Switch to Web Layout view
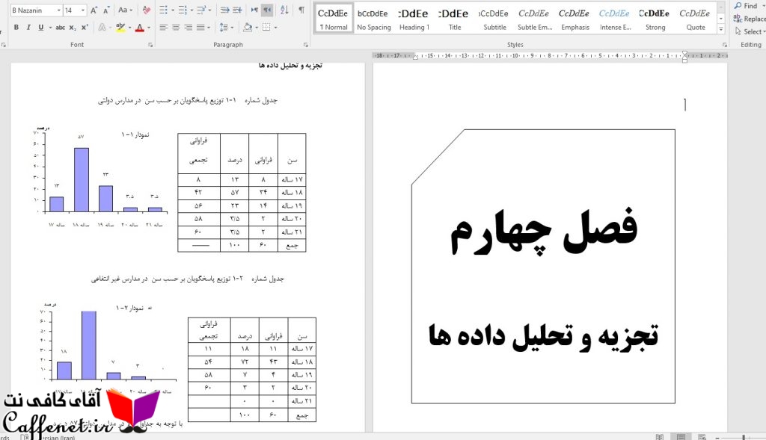Screen dimensions: 766x440 pyautogui.click(x=702, y=437)
